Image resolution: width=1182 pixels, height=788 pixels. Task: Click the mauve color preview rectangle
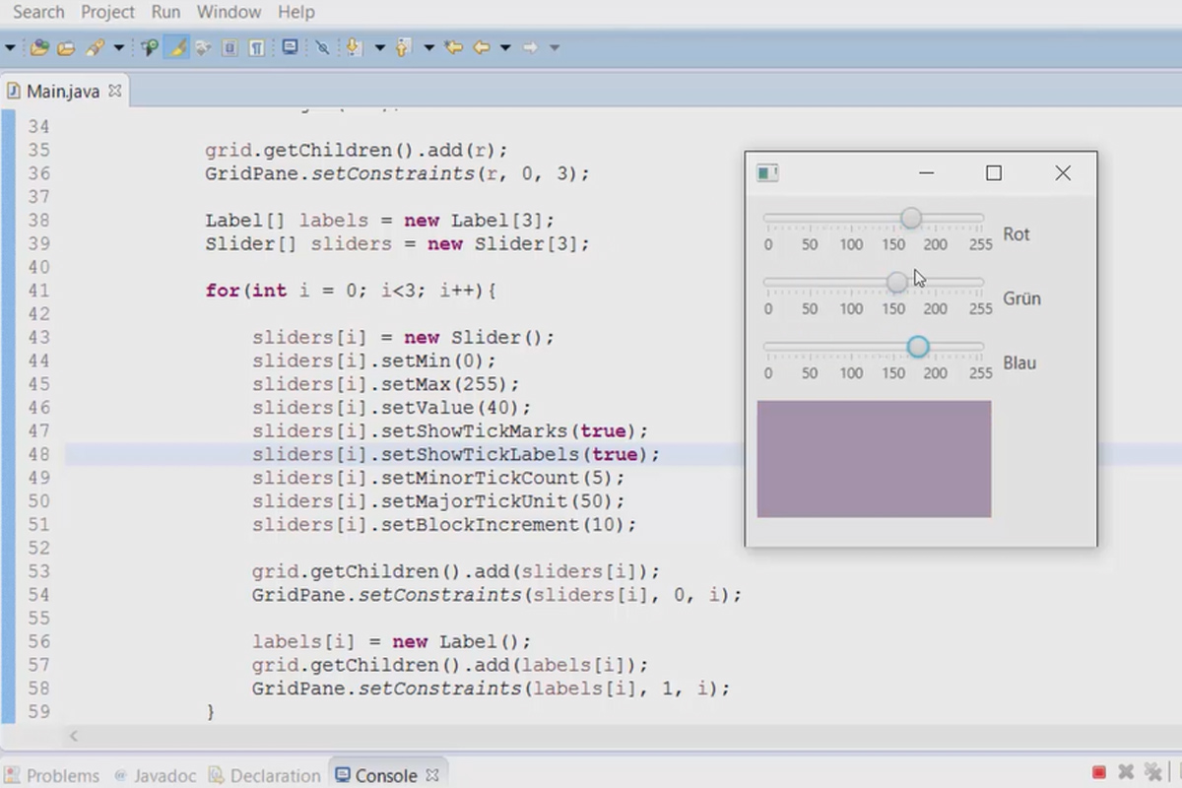click(x=874, y=458)
